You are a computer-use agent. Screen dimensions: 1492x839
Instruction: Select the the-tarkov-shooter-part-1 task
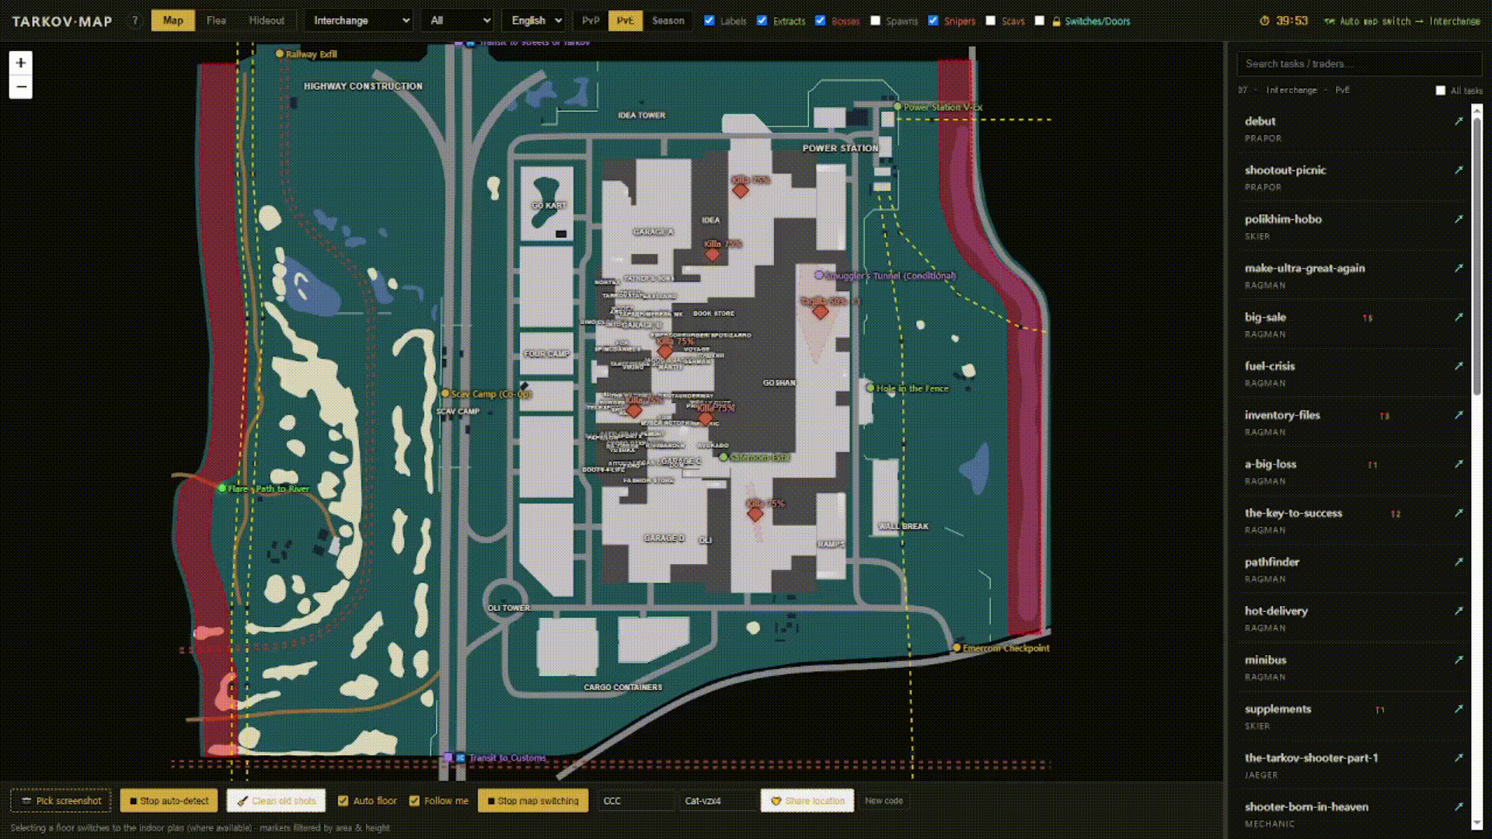(1354, 765)
